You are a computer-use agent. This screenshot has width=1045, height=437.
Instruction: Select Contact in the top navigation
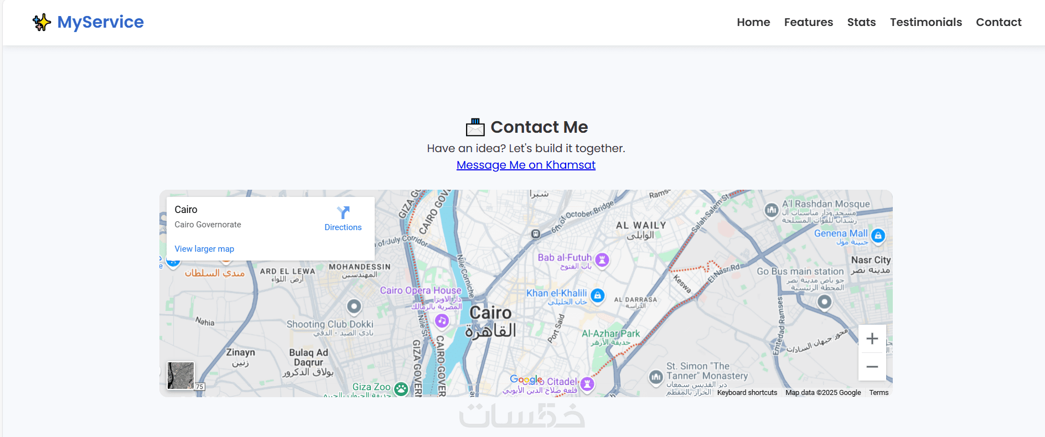pos(999,22)
